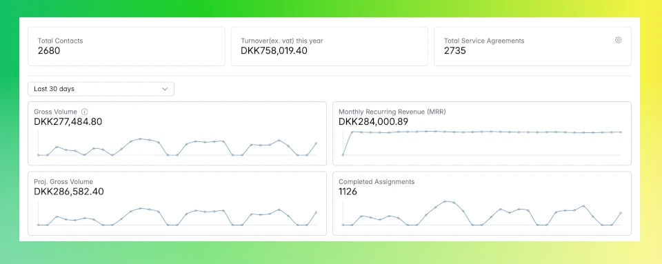This screenshot has width=662, height=264.
Task: Click the 2735 service agreements number
Action: pyautogui.click(x=455, y=51)
